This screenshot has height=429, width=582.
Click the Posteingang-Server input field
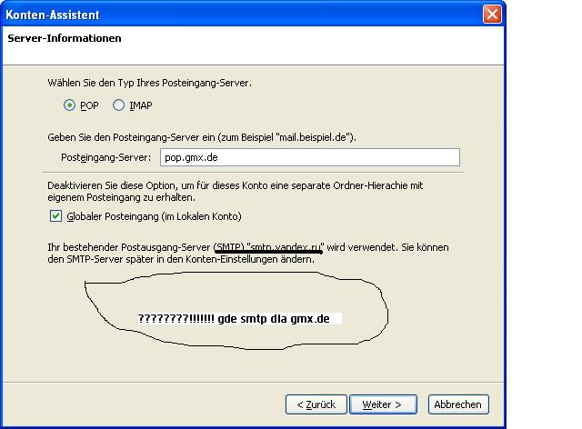point(310,157)
